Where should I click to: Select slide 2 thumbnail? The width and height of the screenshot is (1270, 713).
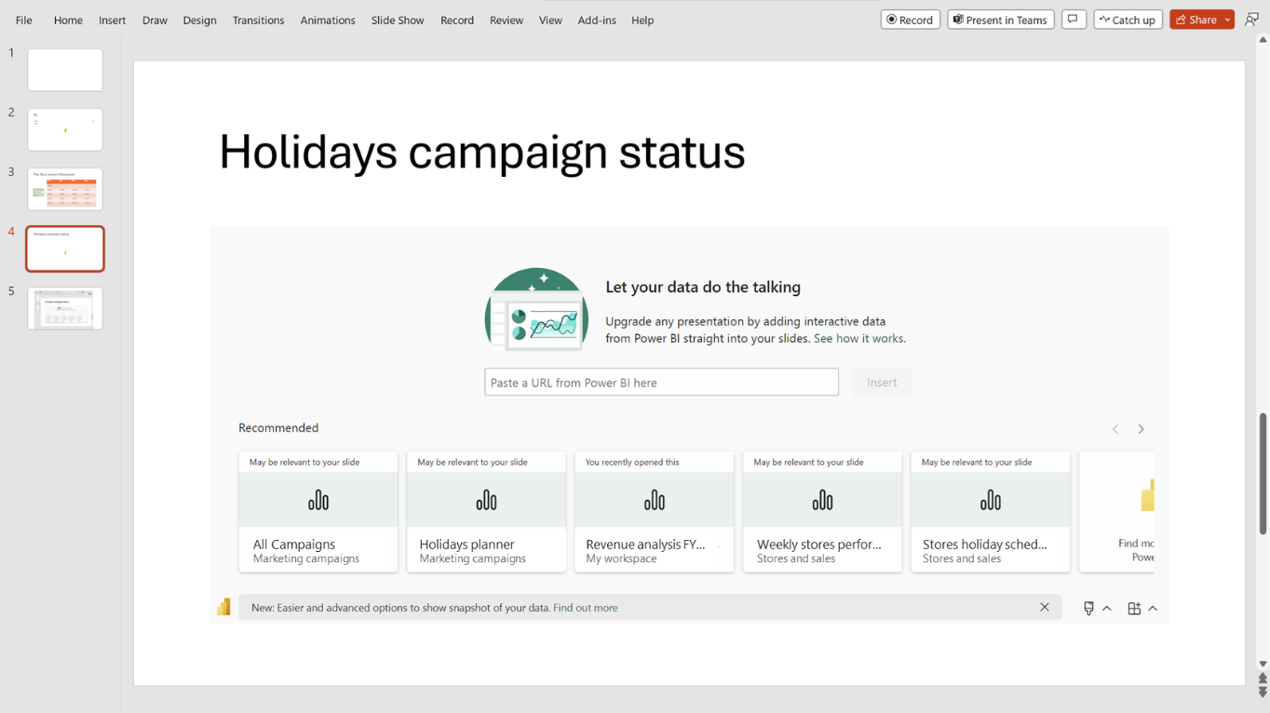[x=65, y=129]
